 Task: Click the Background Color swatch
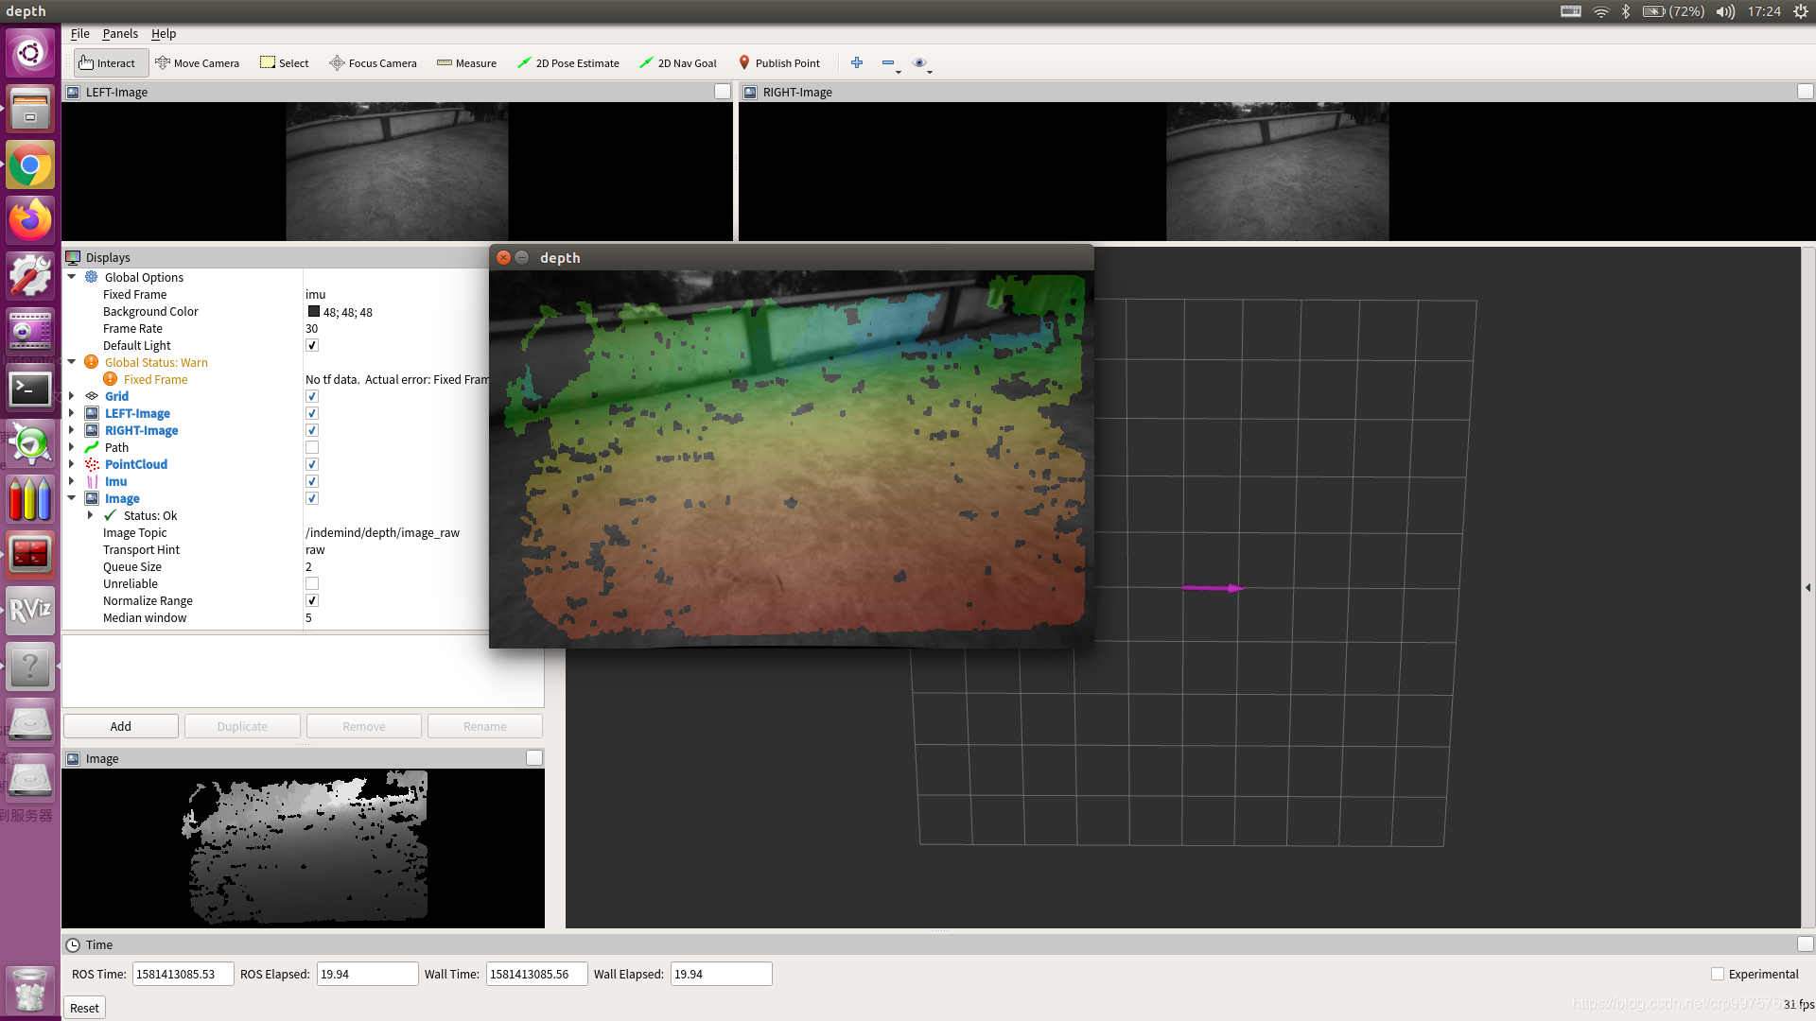314,312
